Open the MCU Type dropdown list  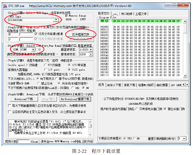coord(56,20)
